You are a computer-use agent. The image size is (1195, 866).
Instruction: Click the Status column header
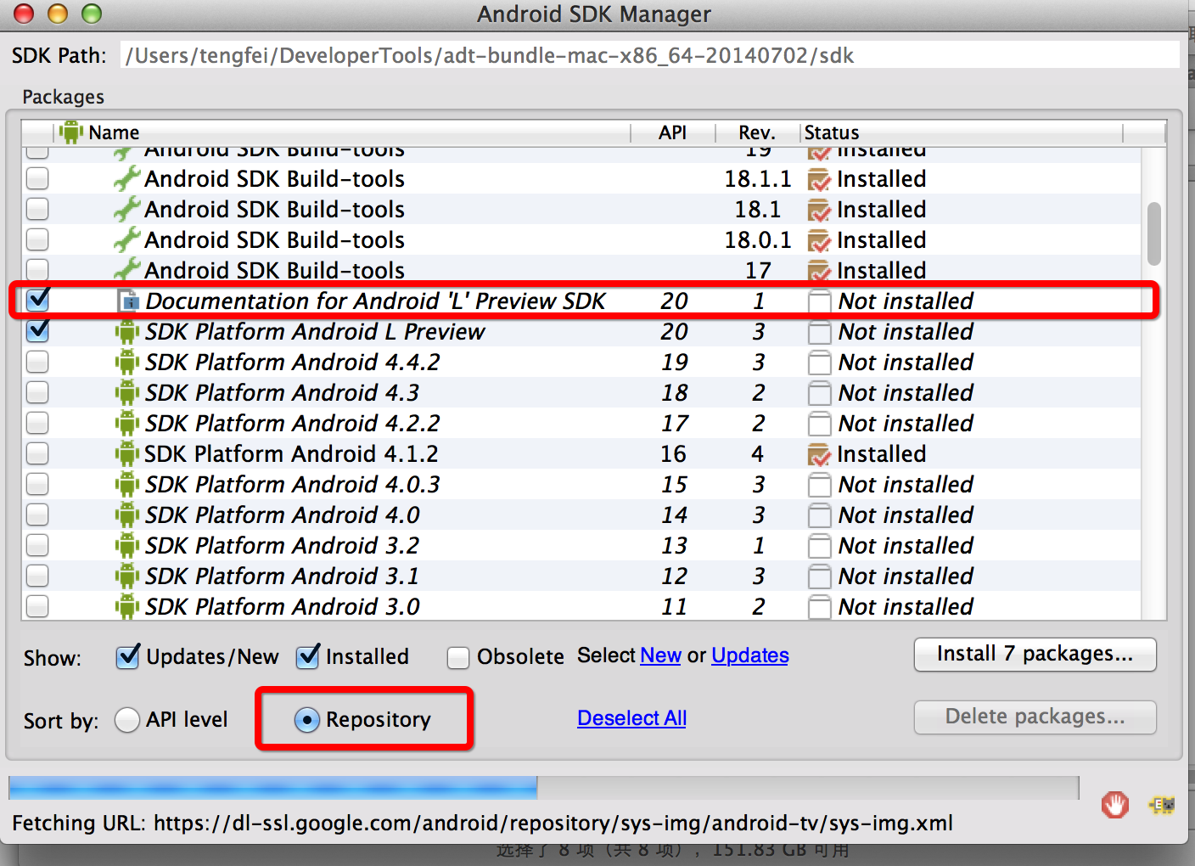[962, 132]
